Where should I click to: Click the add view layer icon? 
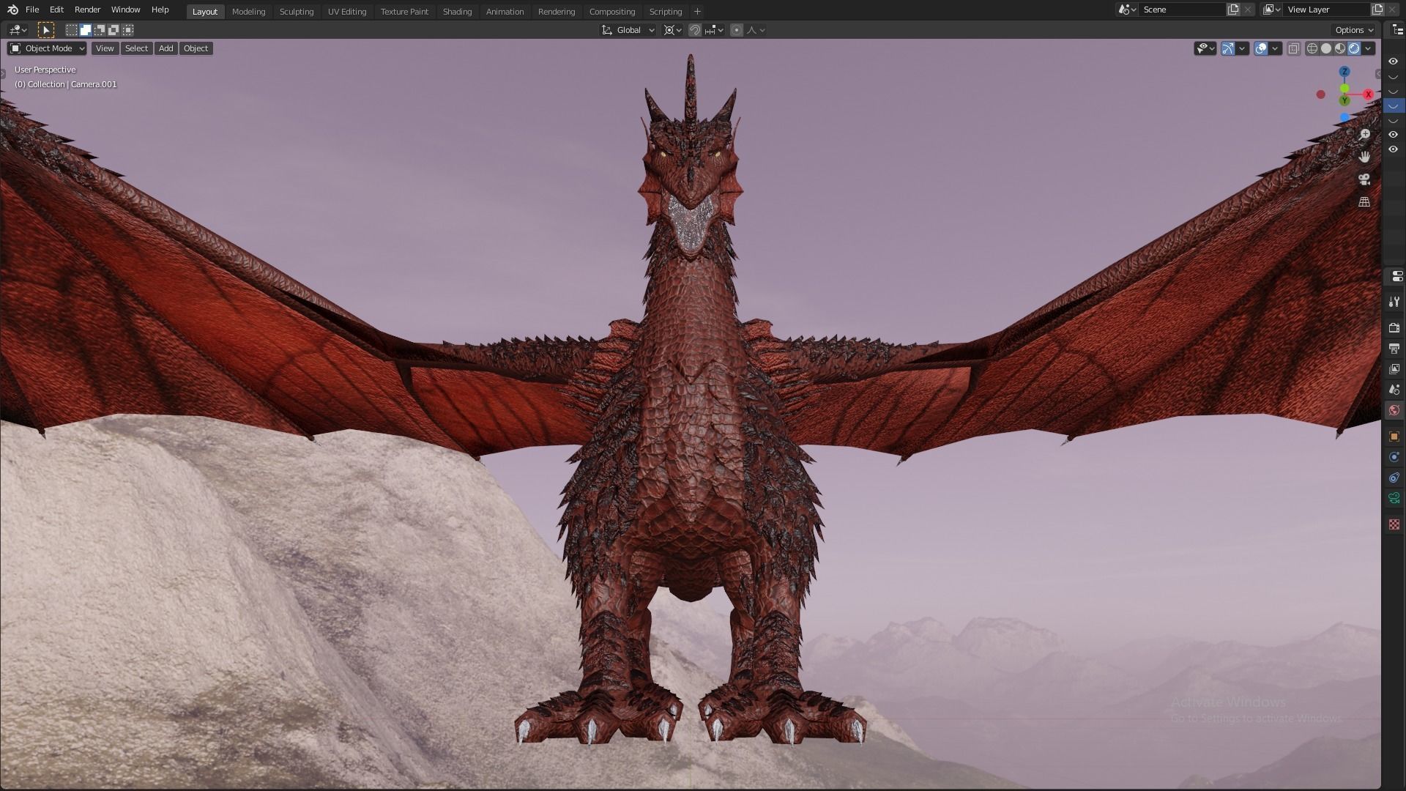(1377, 10)
